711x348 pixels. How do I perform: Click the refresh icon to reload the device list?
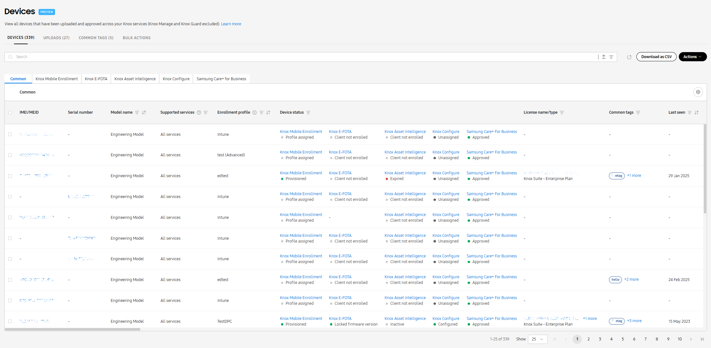click(x=629, y=57)
